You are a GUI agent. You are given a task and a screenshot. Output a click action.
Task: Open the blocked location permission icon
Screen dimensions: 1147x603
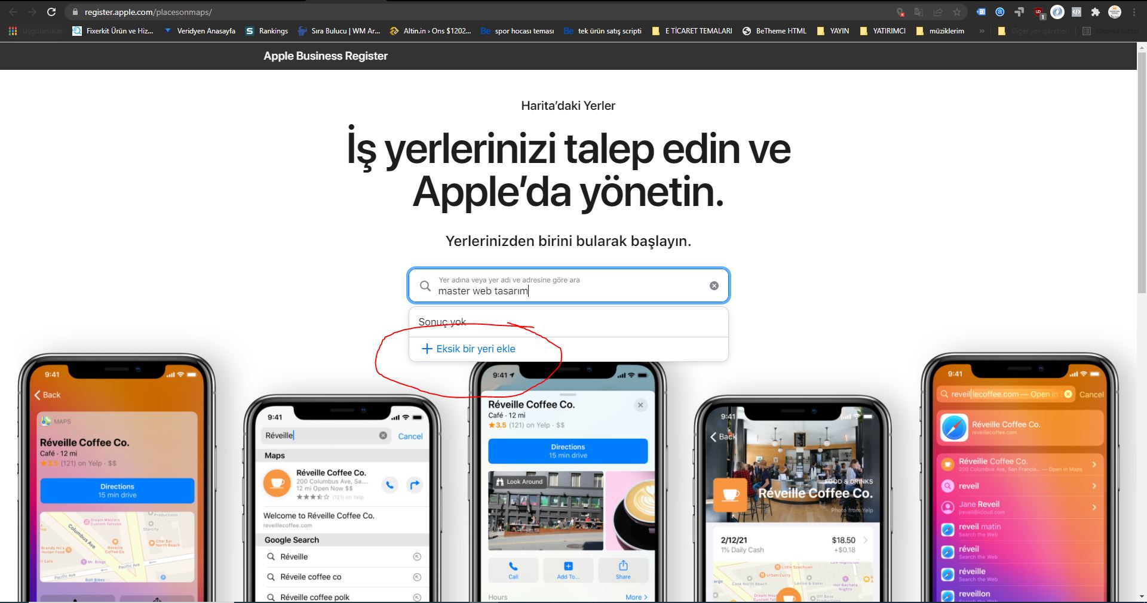point(900,12)
